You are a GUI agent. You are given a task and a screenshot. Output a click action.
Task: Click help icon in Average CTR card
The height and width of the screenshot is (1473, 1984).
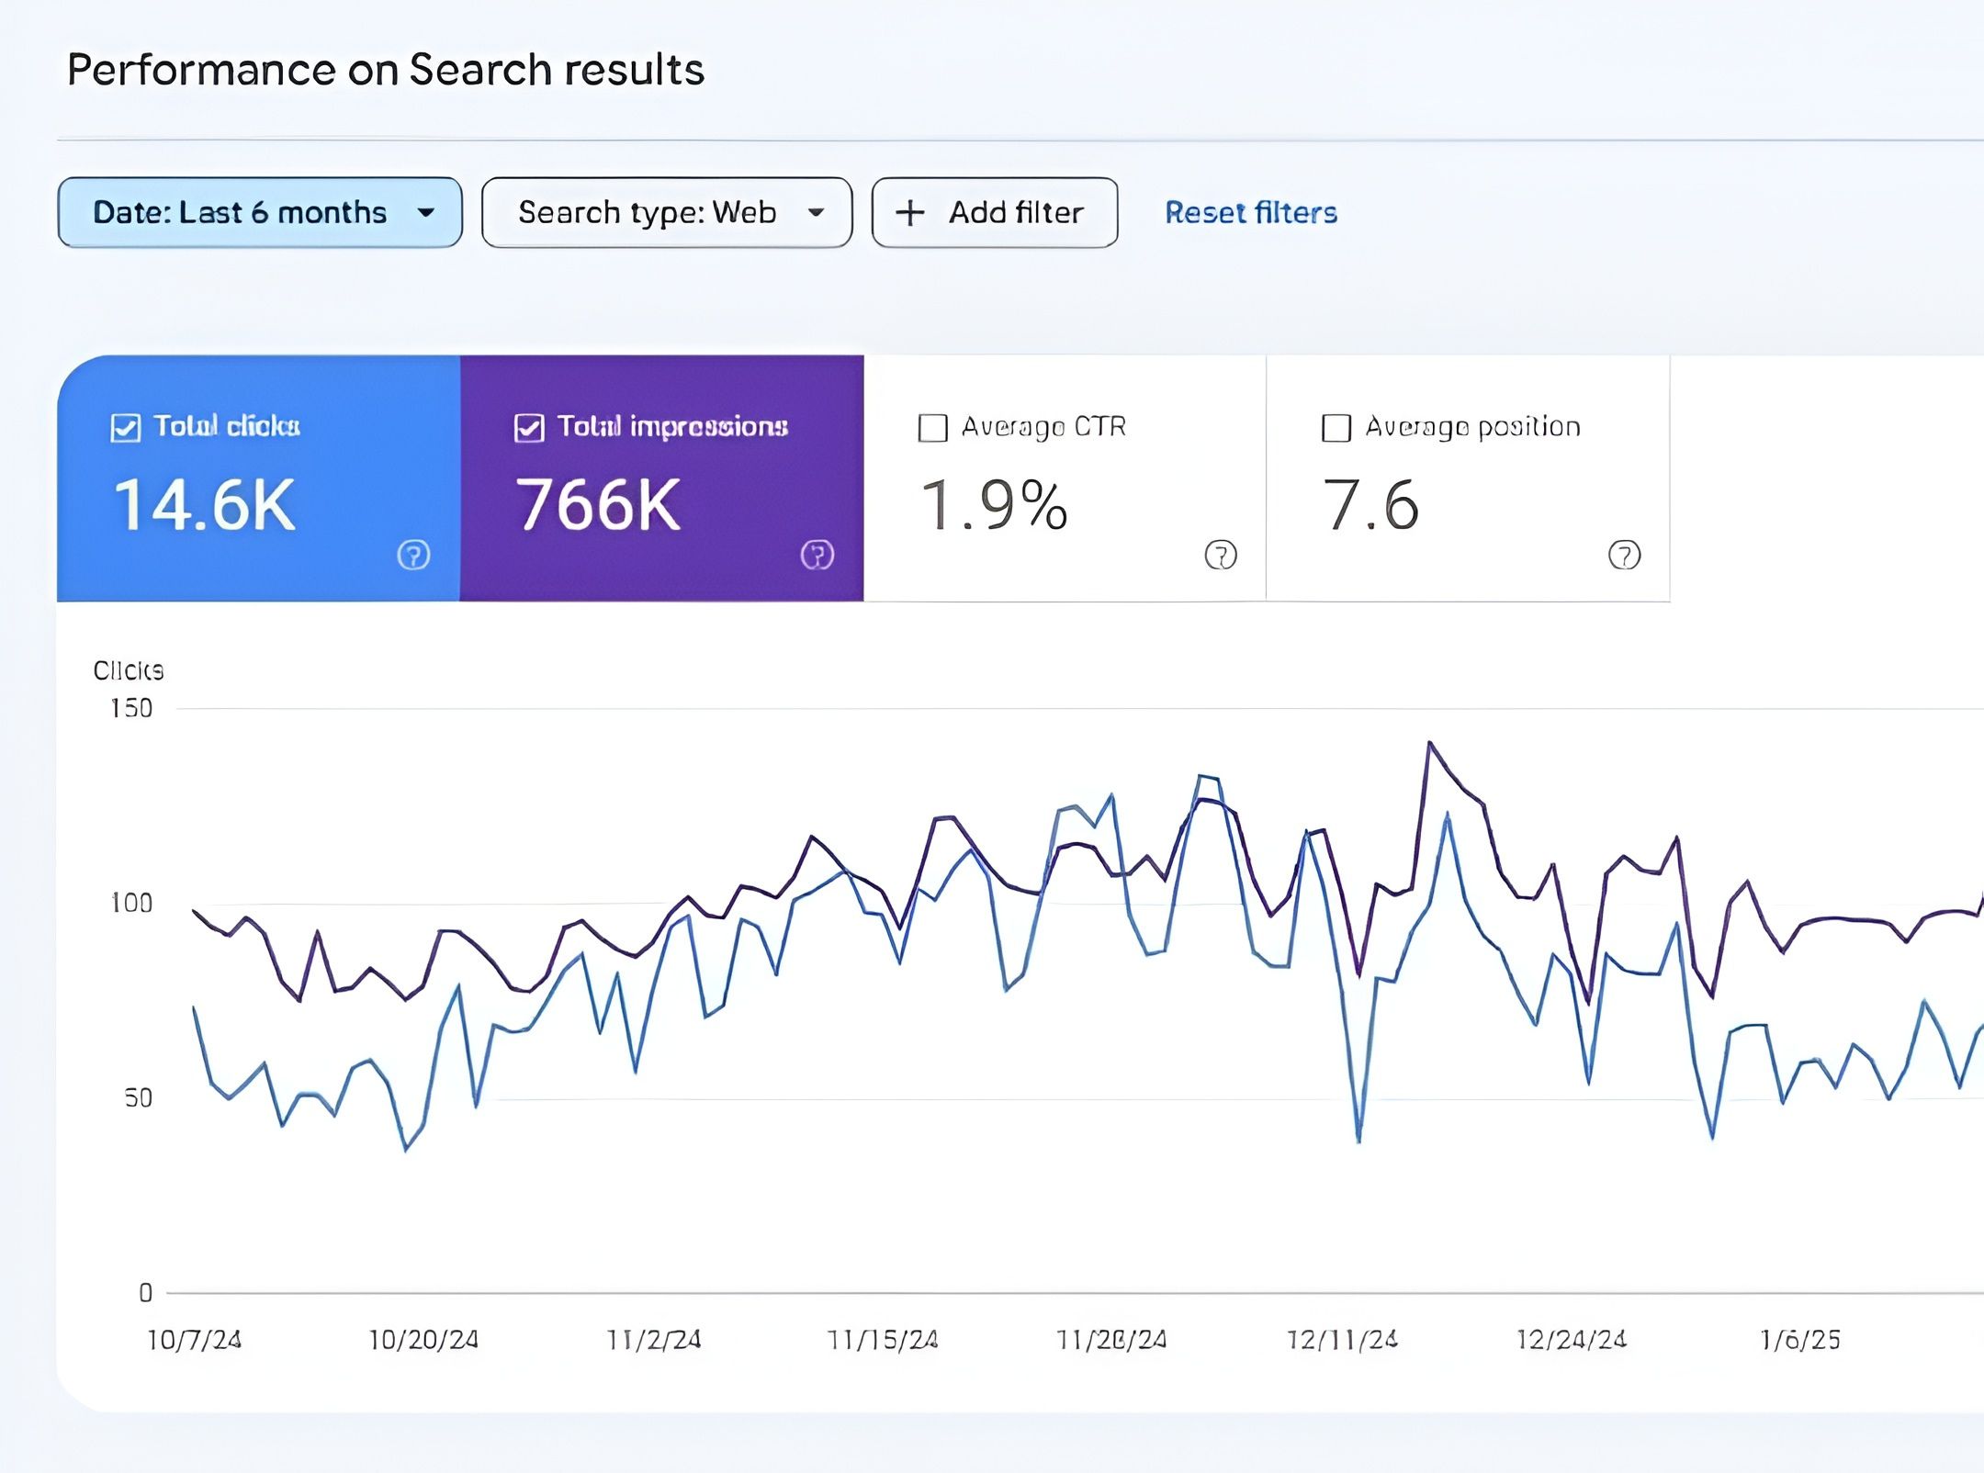pyautogui.click(x=1221, y=555)
